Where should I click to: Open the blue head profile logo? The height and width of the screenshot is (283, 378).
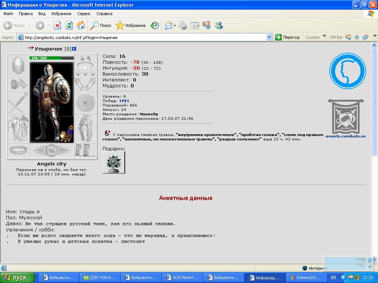coord(347,71)
